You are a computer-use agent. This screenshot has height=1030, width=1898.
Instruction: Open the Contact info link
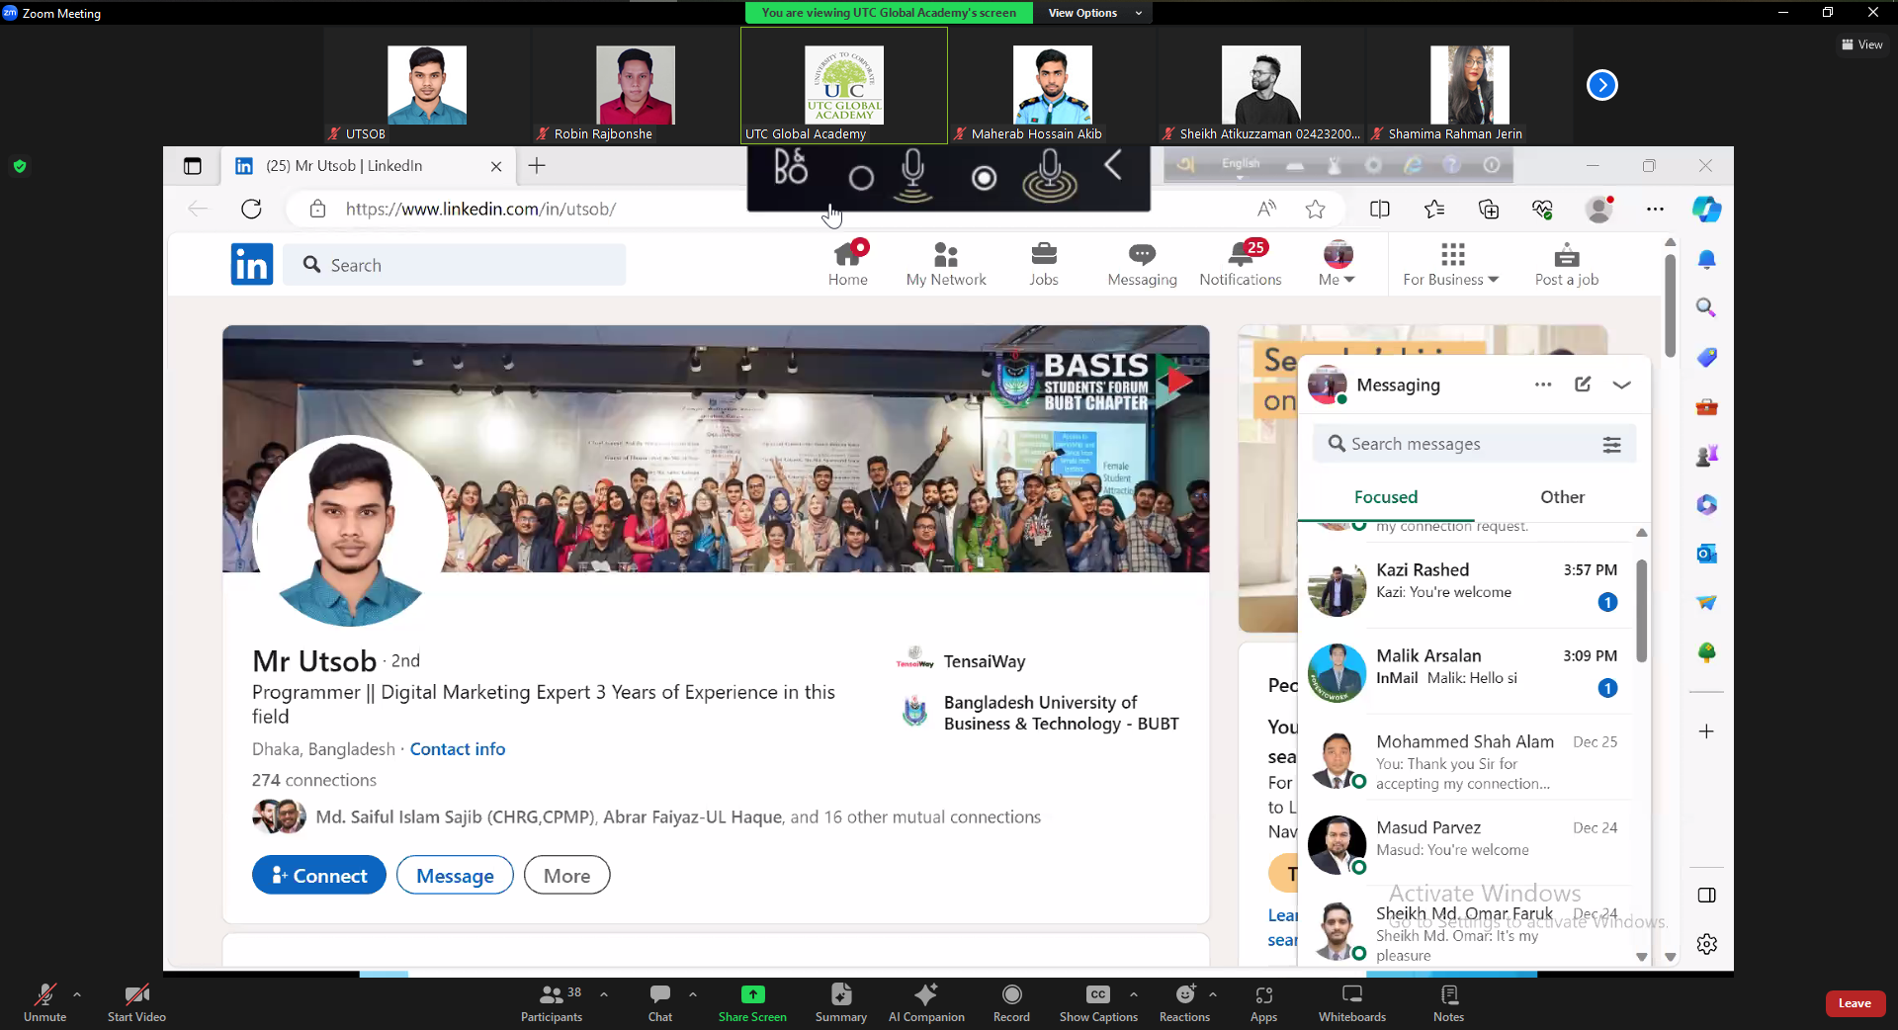click(457, 749)
